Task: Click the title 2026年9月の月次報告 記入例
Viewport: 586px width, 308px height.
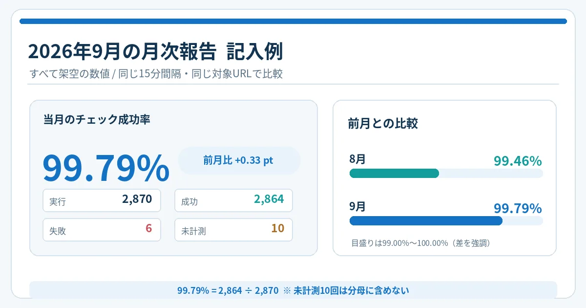Action: [x=155, y=52]
